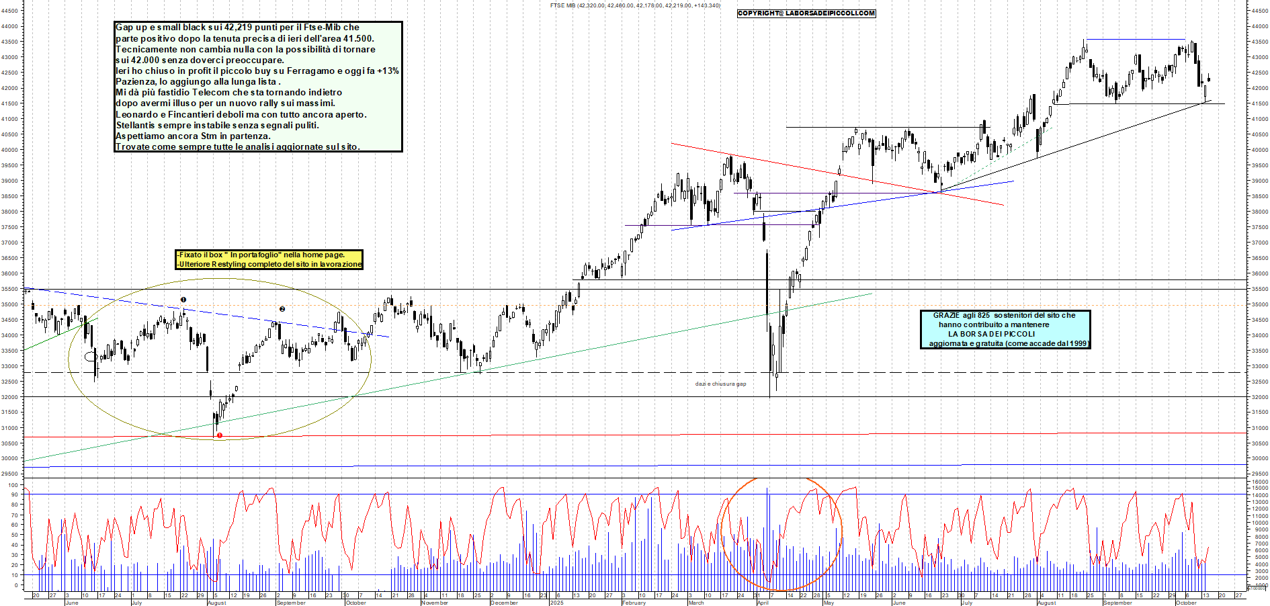The height and width of the screenshot is (606, 1270).
Task: Click the 'October' label at the far right of the time axis
Action: tap(1186, 603)
